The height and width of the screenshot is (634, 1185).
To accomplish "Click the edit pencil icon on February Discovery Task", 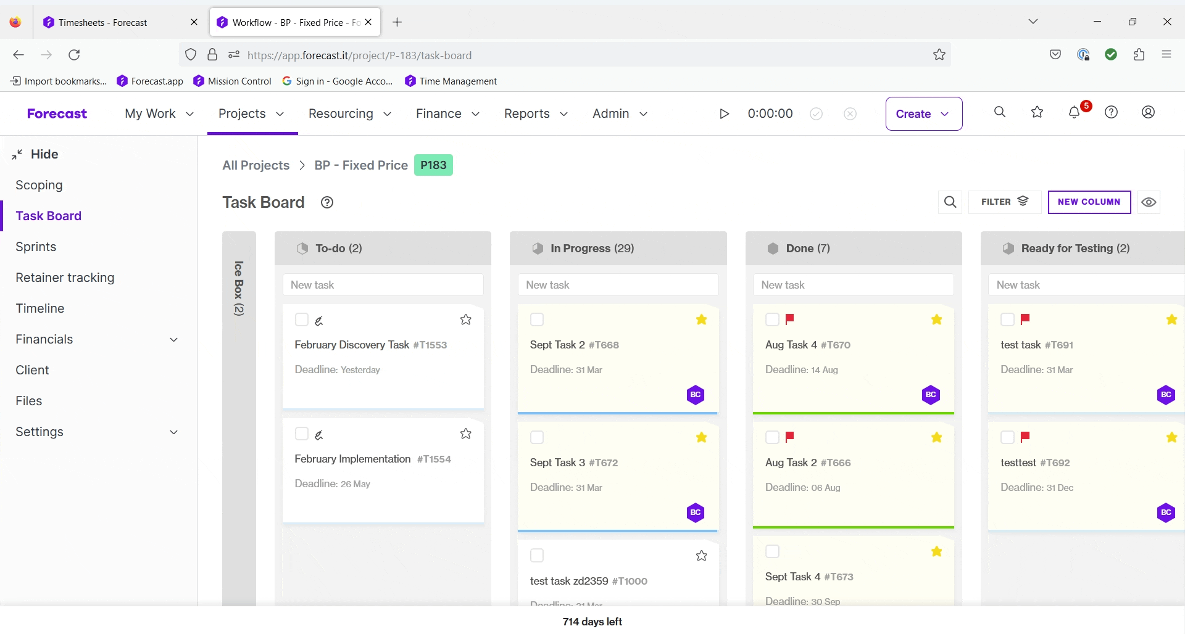I will (319, 320).
